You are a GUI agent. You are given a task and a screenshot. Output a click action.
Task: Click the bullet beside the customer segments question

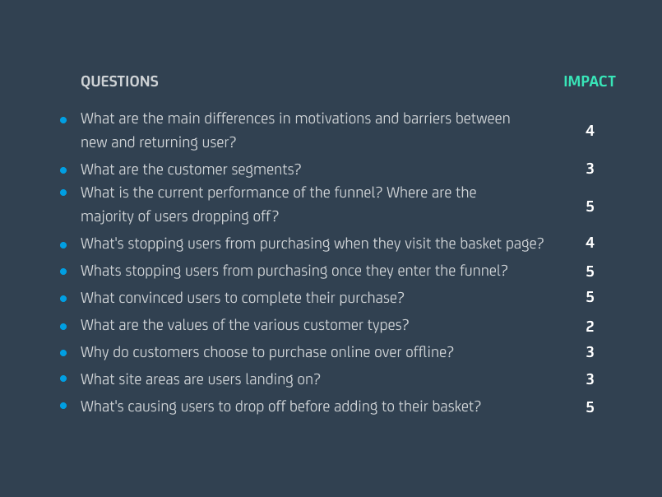[x=63, y=170]
